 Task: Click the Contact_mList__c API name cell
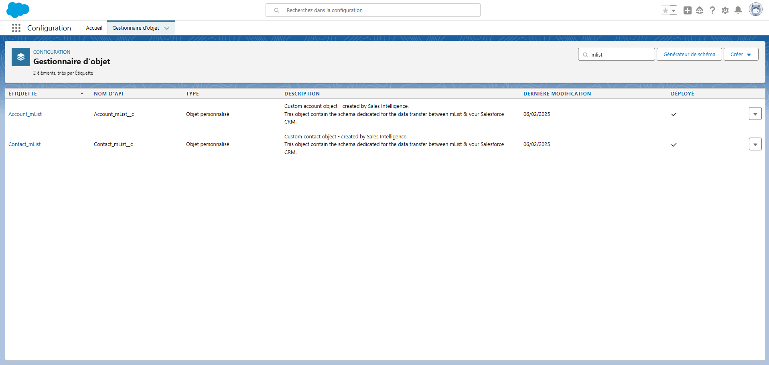coord(114,144)
